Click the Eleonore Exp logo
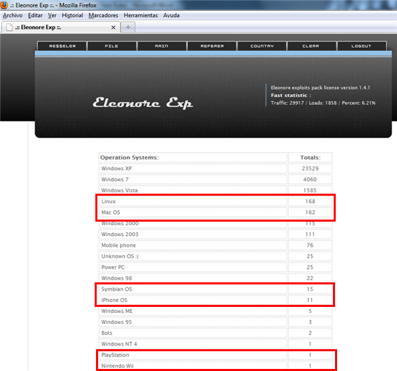This screenshot has height=371, width=397. [x=142, y=103]
